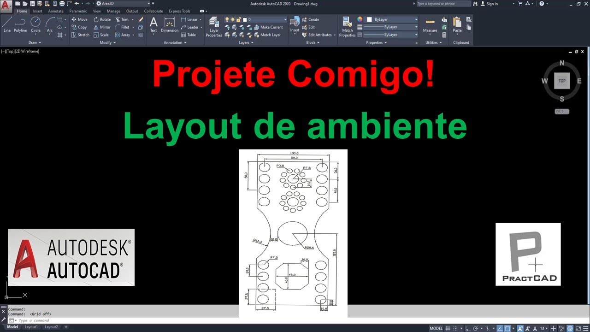
Task: Select the Dimension tool
Action: [170, 24]
